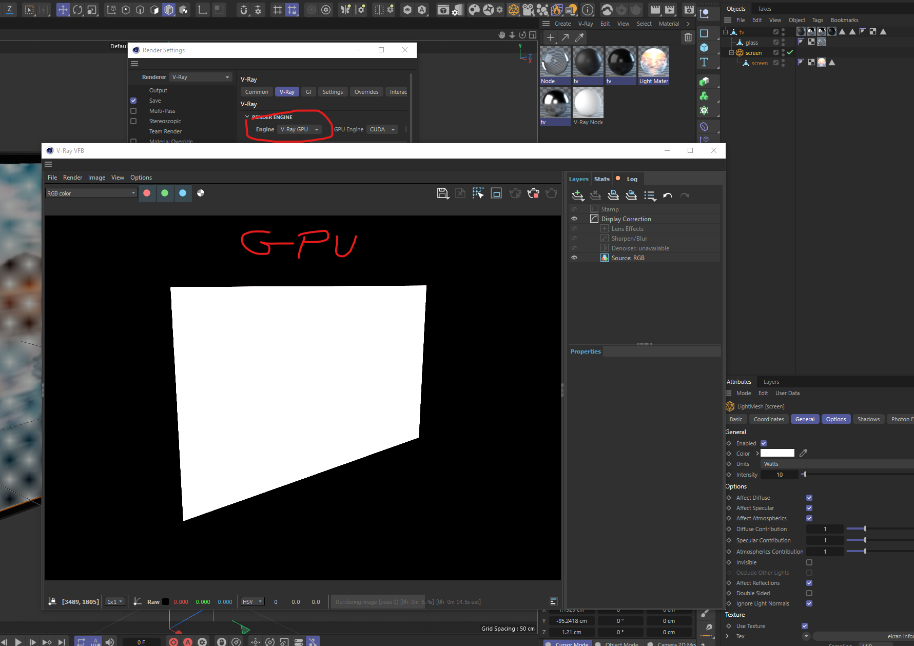Select the Move tool in top toolbar
The width and height of the screenshot is (914, 646).
pos(63,10)
